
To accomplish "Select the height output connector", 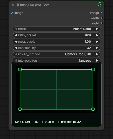I will coord(102,23).
